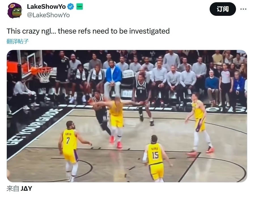Open the JΔY video source link

(26, 188)
